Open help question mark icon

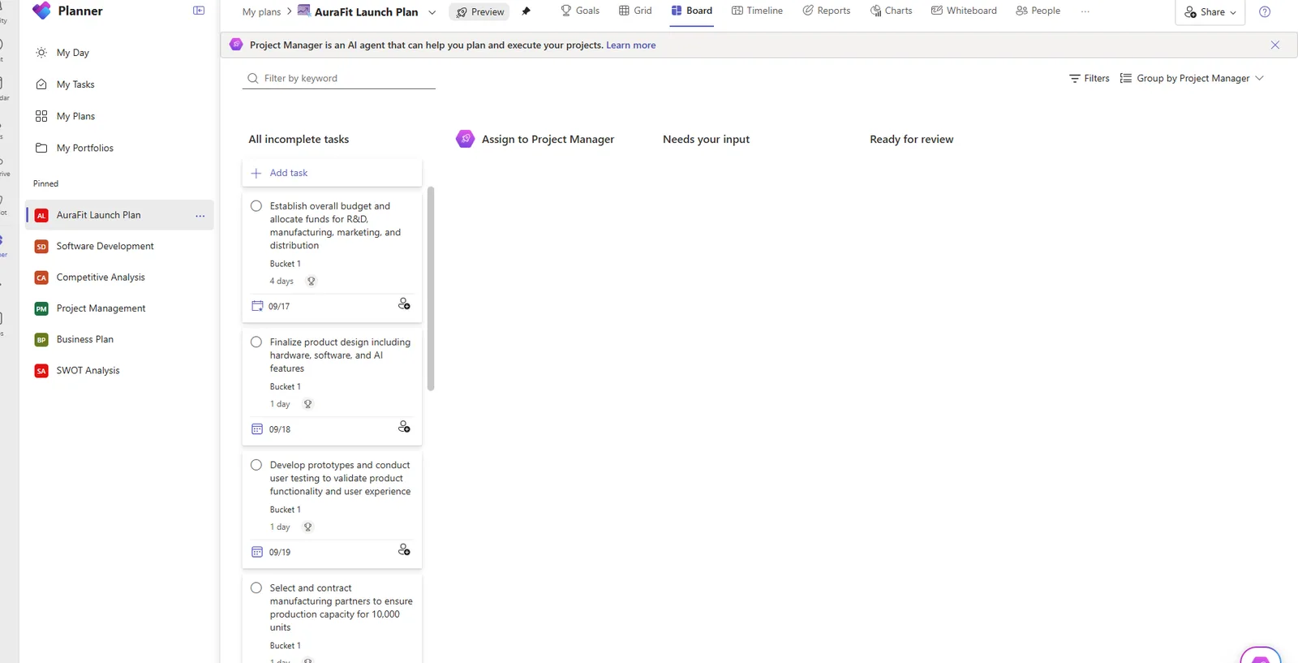point(1264,12)
